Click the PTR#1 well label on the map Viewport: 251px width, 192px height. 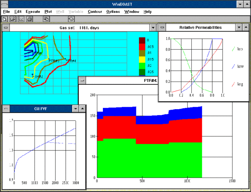(x=38, y=53)
